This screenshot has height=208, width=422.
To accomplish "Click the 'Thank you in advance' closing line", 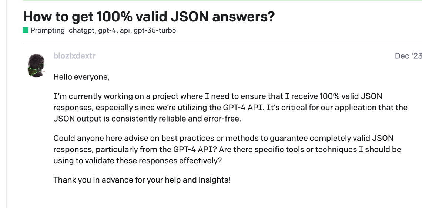I will [x=142, y=180].
